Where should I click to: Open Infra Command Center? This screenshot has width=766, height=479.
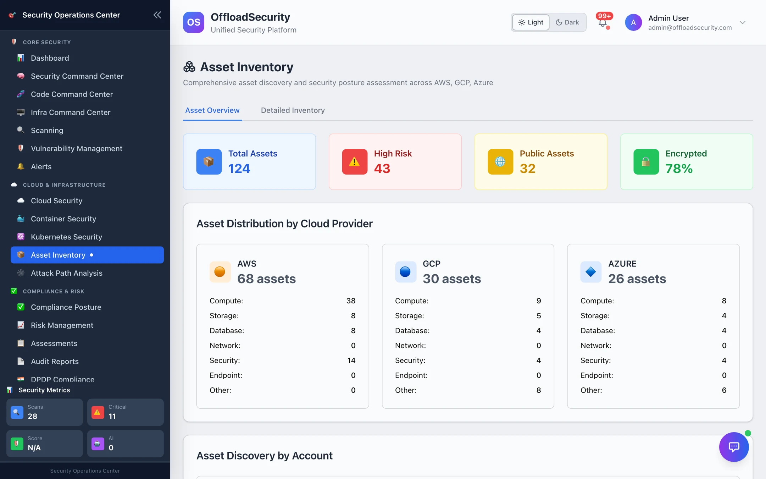(87, 112)
